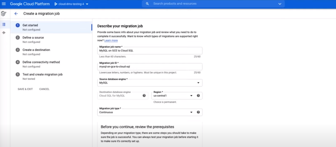Select the Create a destination step
Image resolution: width=336 pixels, height=147 pixels.
[x=51, y=52]
